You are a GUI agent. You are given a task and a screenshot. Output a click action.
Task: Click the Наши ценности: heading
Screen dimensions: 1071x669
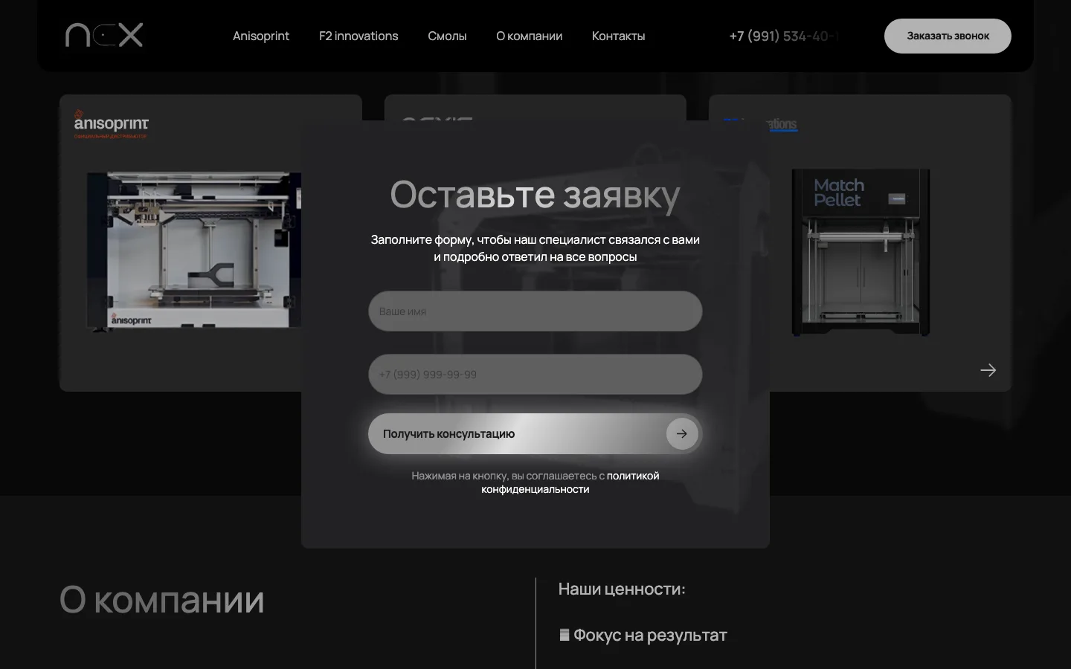tap(622, 589)
